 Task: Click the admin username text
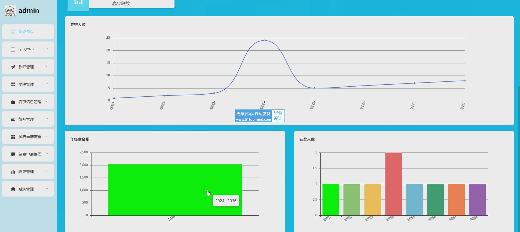[x=29, y=11]
